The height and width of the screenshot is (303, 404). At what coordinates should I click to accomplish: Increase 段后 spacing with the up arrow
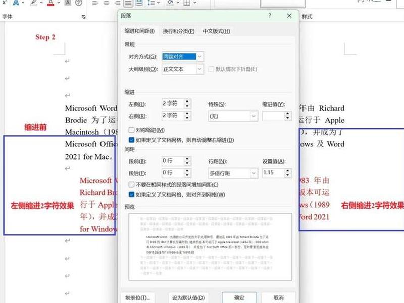point(187,170)
